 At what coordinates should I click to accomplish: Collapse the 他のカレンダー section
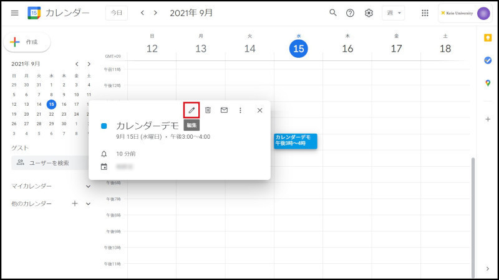pyautogui.click(x=88, y=203)
